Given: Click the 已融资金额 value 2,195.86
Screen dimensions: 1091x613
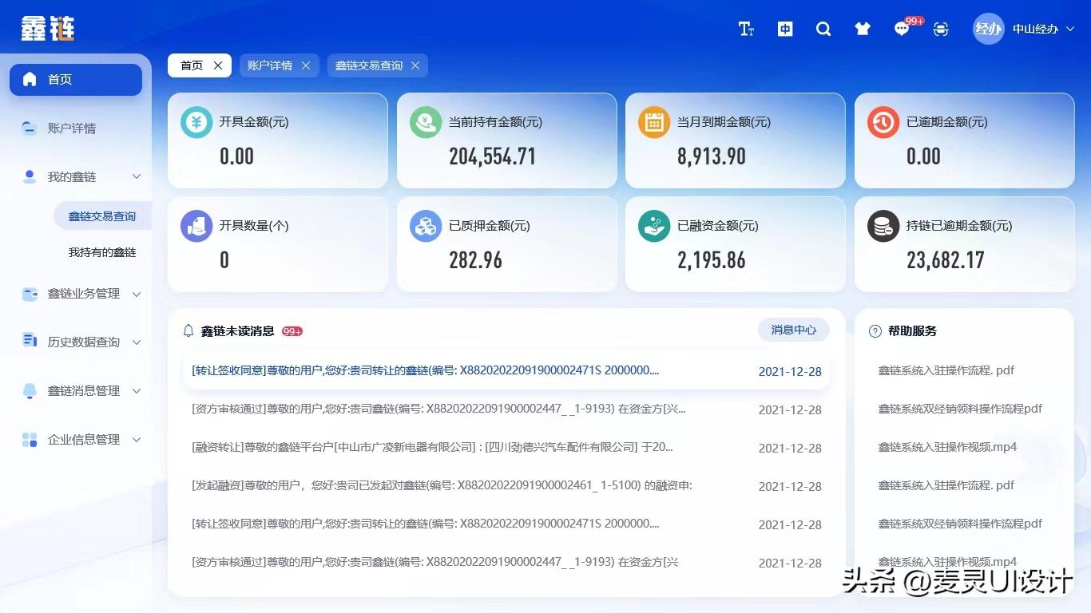Looking at the screenshot, I should click(712, 259).
